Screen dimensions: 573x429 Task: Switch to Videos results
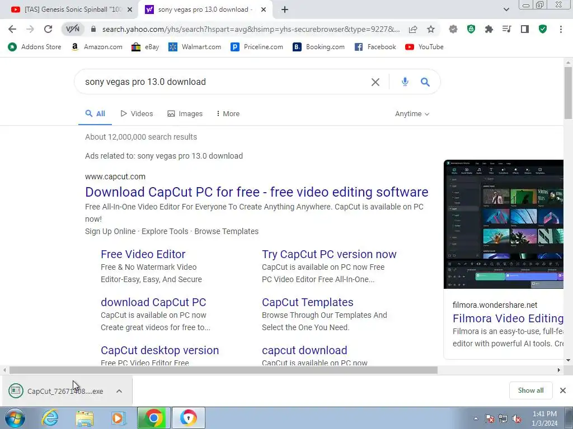coord(137,114)
